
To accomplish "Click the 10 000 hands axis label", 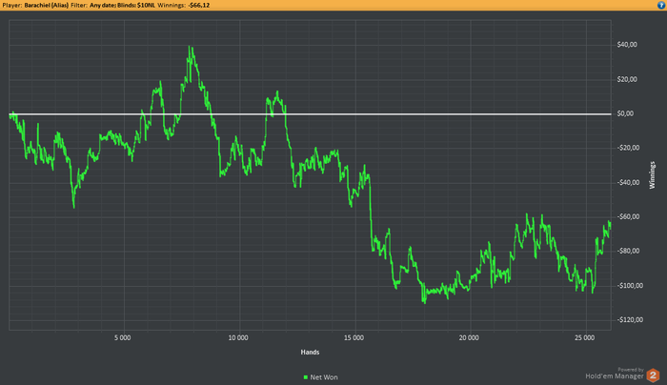I will [x=238, y=337].
